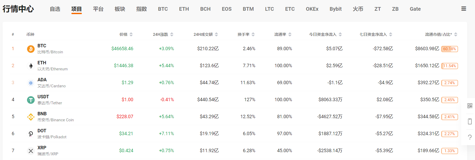Viewport: 475px width, 160px height.
Task: Click the Polkadot DOT logo icon
Action: click(31, 134)
